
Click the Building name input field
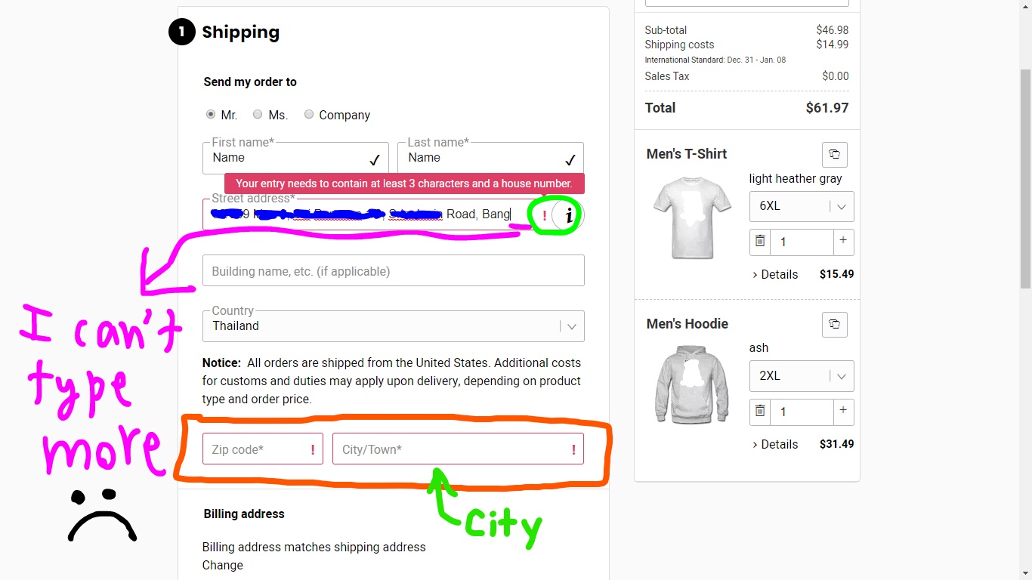pos(393,271)
